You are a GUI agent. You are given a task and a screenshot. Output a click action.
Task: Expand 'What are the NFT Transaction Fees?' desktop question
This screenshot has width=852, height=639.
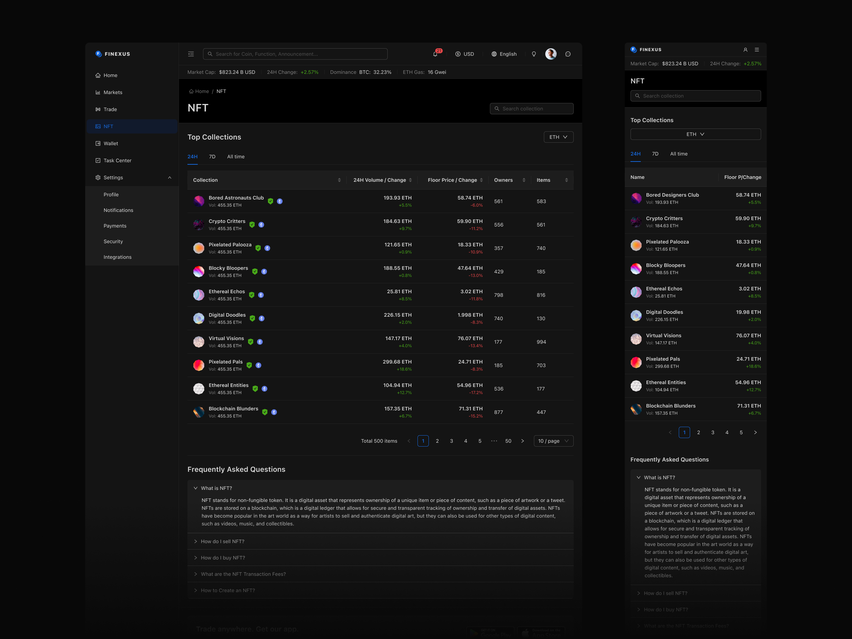click(x=381, y=574)
